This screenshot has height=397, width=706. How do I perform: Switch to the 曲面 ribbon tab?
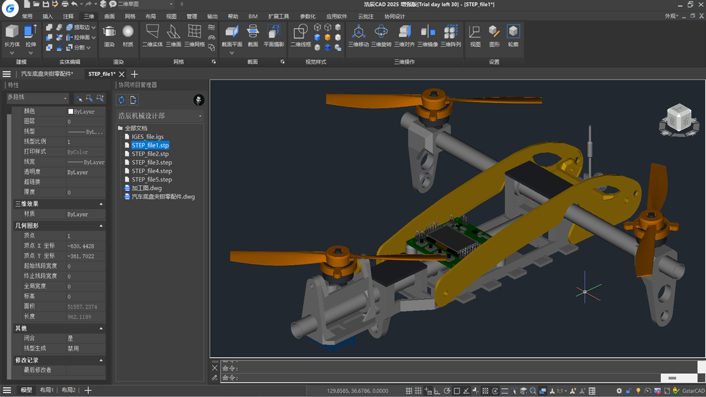coord(110,17)
